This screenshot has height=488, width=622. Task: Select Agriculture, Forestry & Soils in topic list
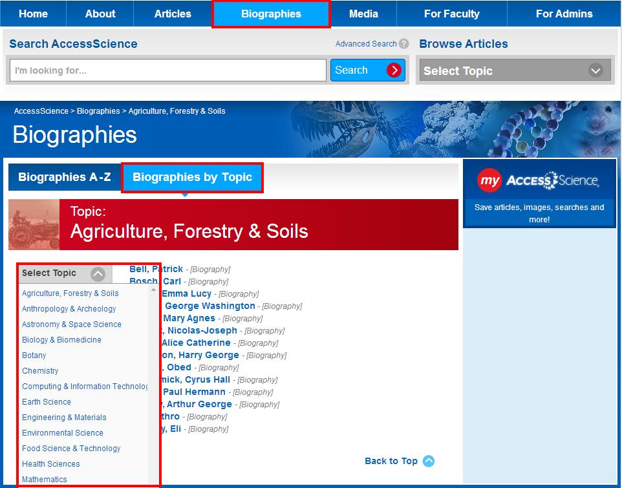pyautogui.click(x=70, y=293)
